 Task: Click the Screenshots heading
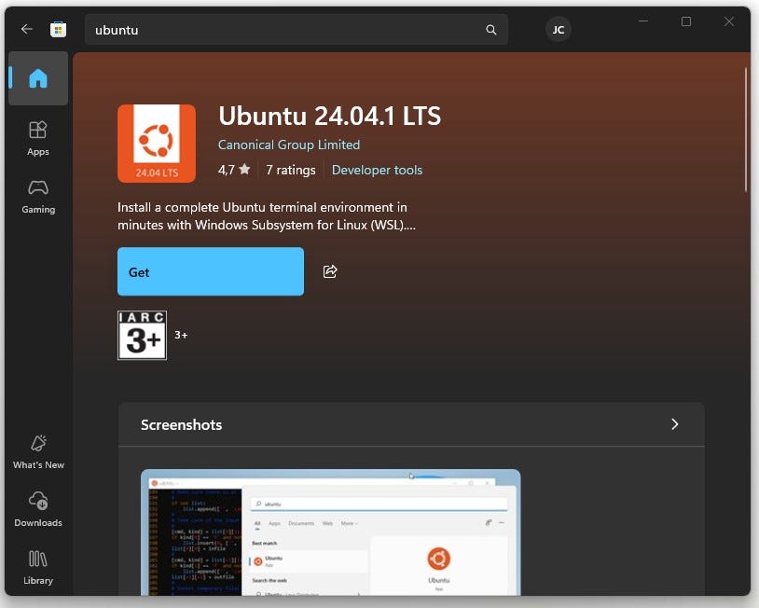tap(182, 425)
